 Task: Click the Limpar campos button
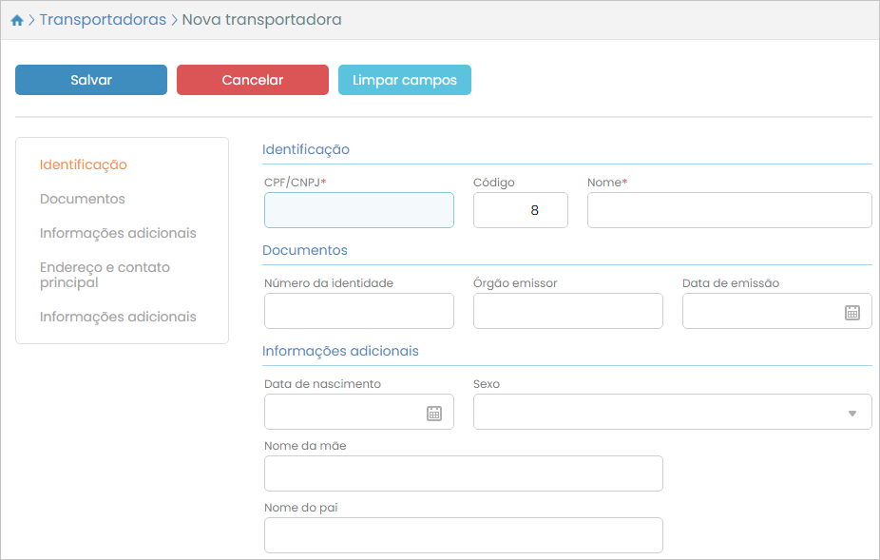tap(404, 80)
